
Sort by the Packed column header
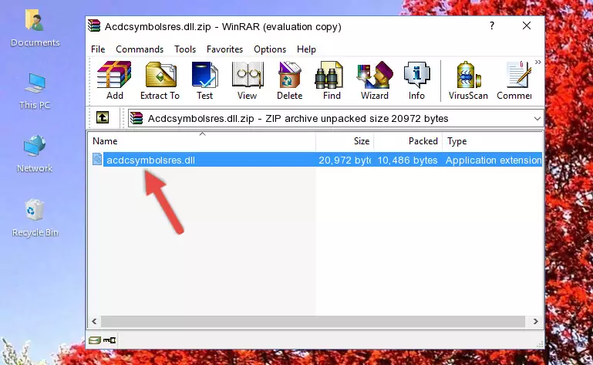click(x=408, y=141)
